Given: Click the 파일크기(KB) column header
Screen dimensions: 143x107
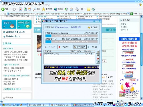Looking at the screenshot, I should point(76,51).
